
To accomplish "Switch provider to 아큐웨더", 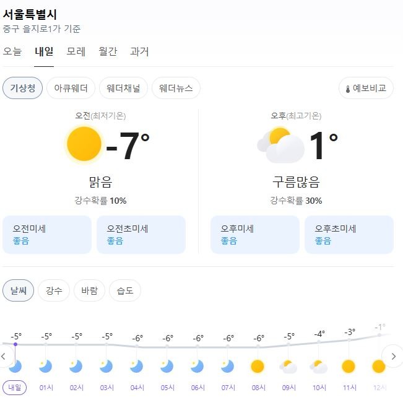I will click(71, 88).
